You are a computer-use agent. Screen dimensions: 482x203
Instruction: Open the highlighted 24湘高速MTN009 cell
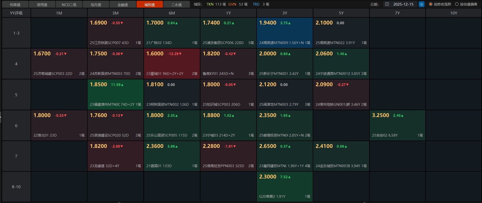[x=285, y=33]
